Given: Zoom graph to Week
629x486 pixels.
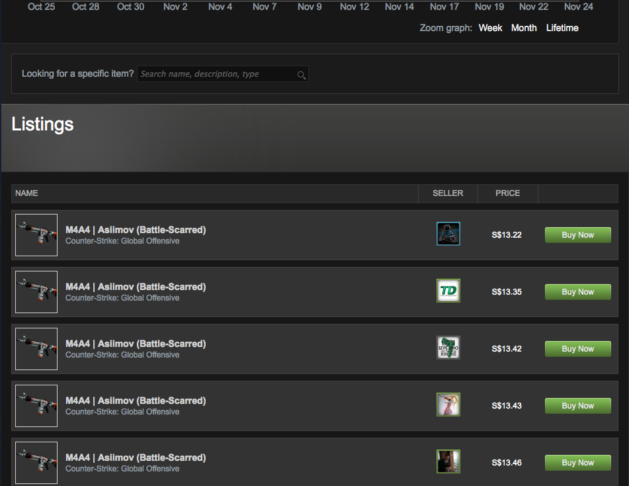Looking at the screenshot, I should (490, 28).
